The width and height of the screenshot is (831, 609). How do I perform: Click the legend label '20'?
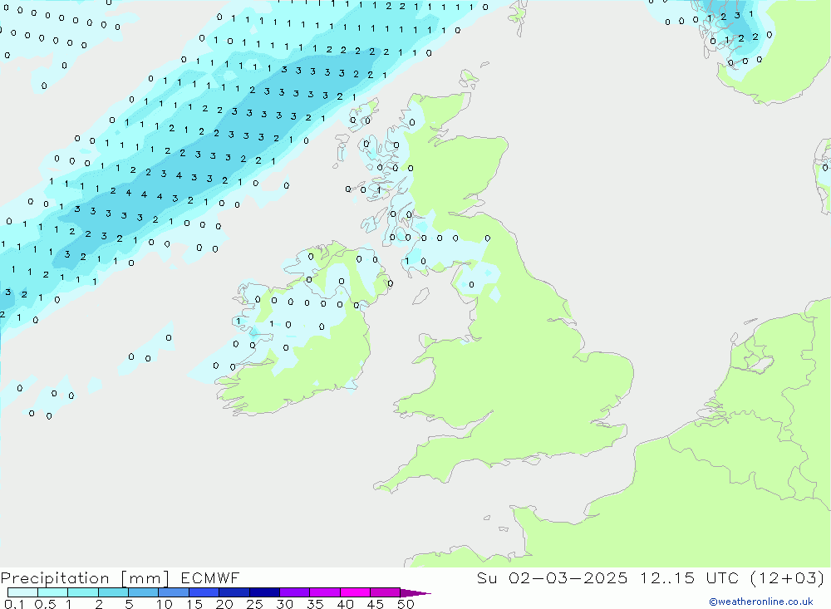tap(224, 604)
